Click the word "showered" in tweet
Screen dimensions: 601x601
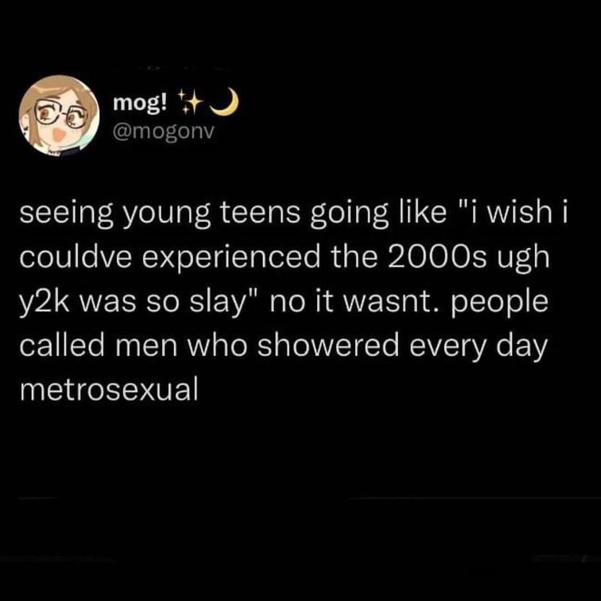[328, 345]
